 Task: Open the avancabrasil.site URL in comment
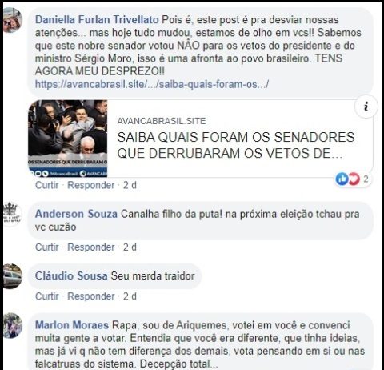click(x=152, y=84)
